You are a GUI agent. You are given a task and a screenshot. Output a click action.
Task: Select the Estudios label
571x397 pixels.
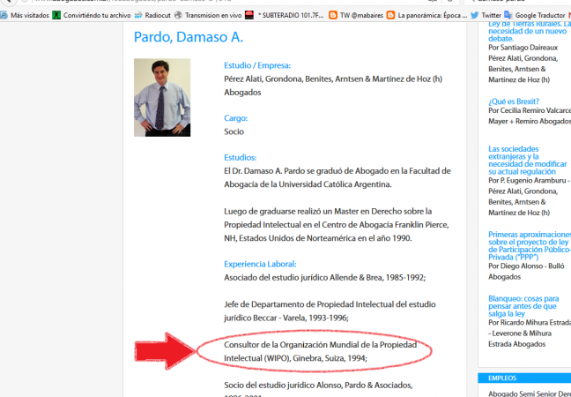(x=240, y=158)
